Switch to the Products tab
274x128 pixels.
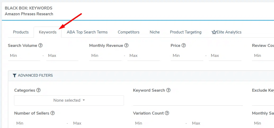21,32
